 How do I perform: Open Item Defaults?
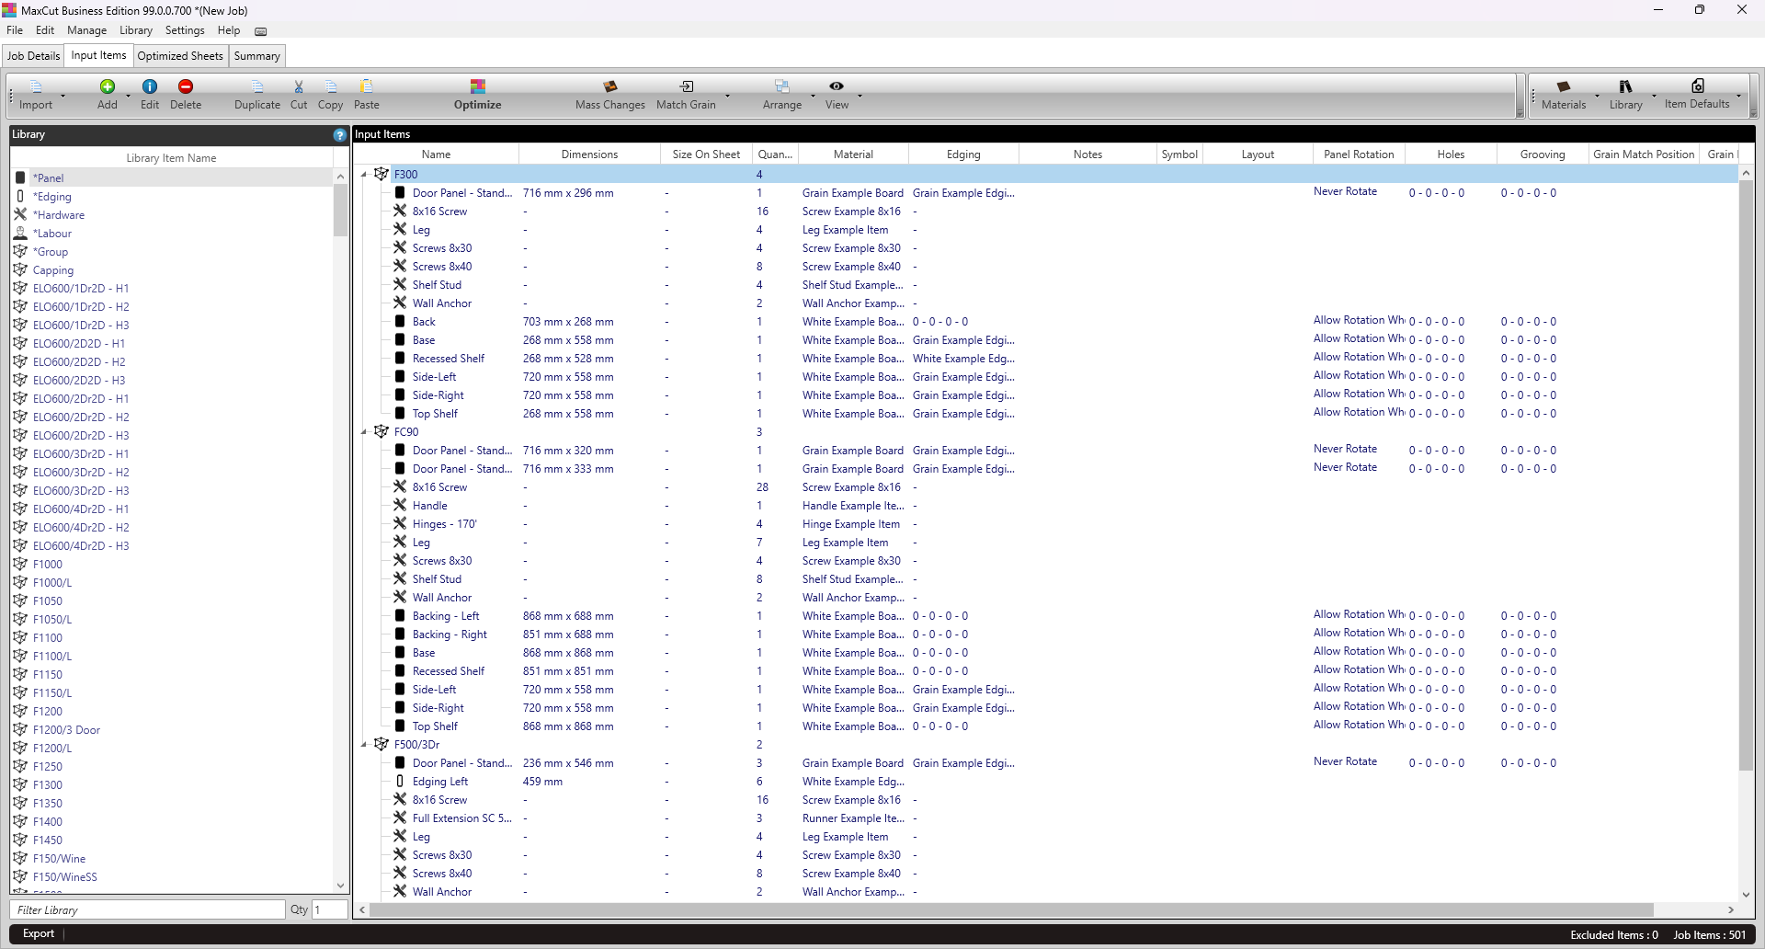click(x=1697, y=95)
